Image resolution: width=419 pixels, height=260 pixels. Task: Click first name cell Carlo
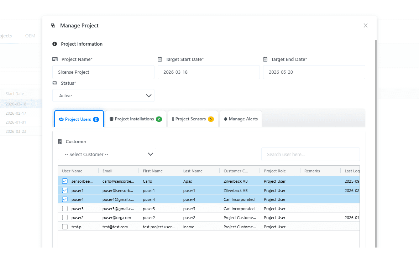[x=147, y=181]
